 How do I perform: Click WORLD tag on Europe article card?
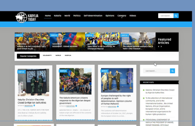(104, 71)
